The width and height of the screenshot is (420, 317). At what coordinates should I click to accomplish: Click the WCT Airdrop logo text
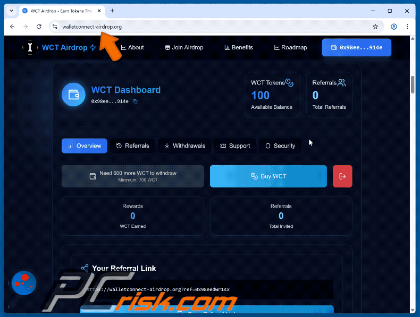click(64, 47)
